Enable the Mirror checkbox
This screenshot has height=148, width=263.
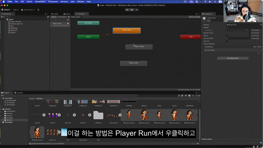[x=227, y=36]
